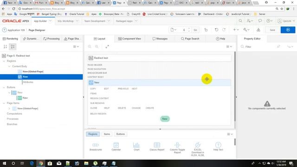Image resolution: width=297 pixels, height=167 pixels.
Task: Show the gallery Items tab
Action: (x=107, y=134)
